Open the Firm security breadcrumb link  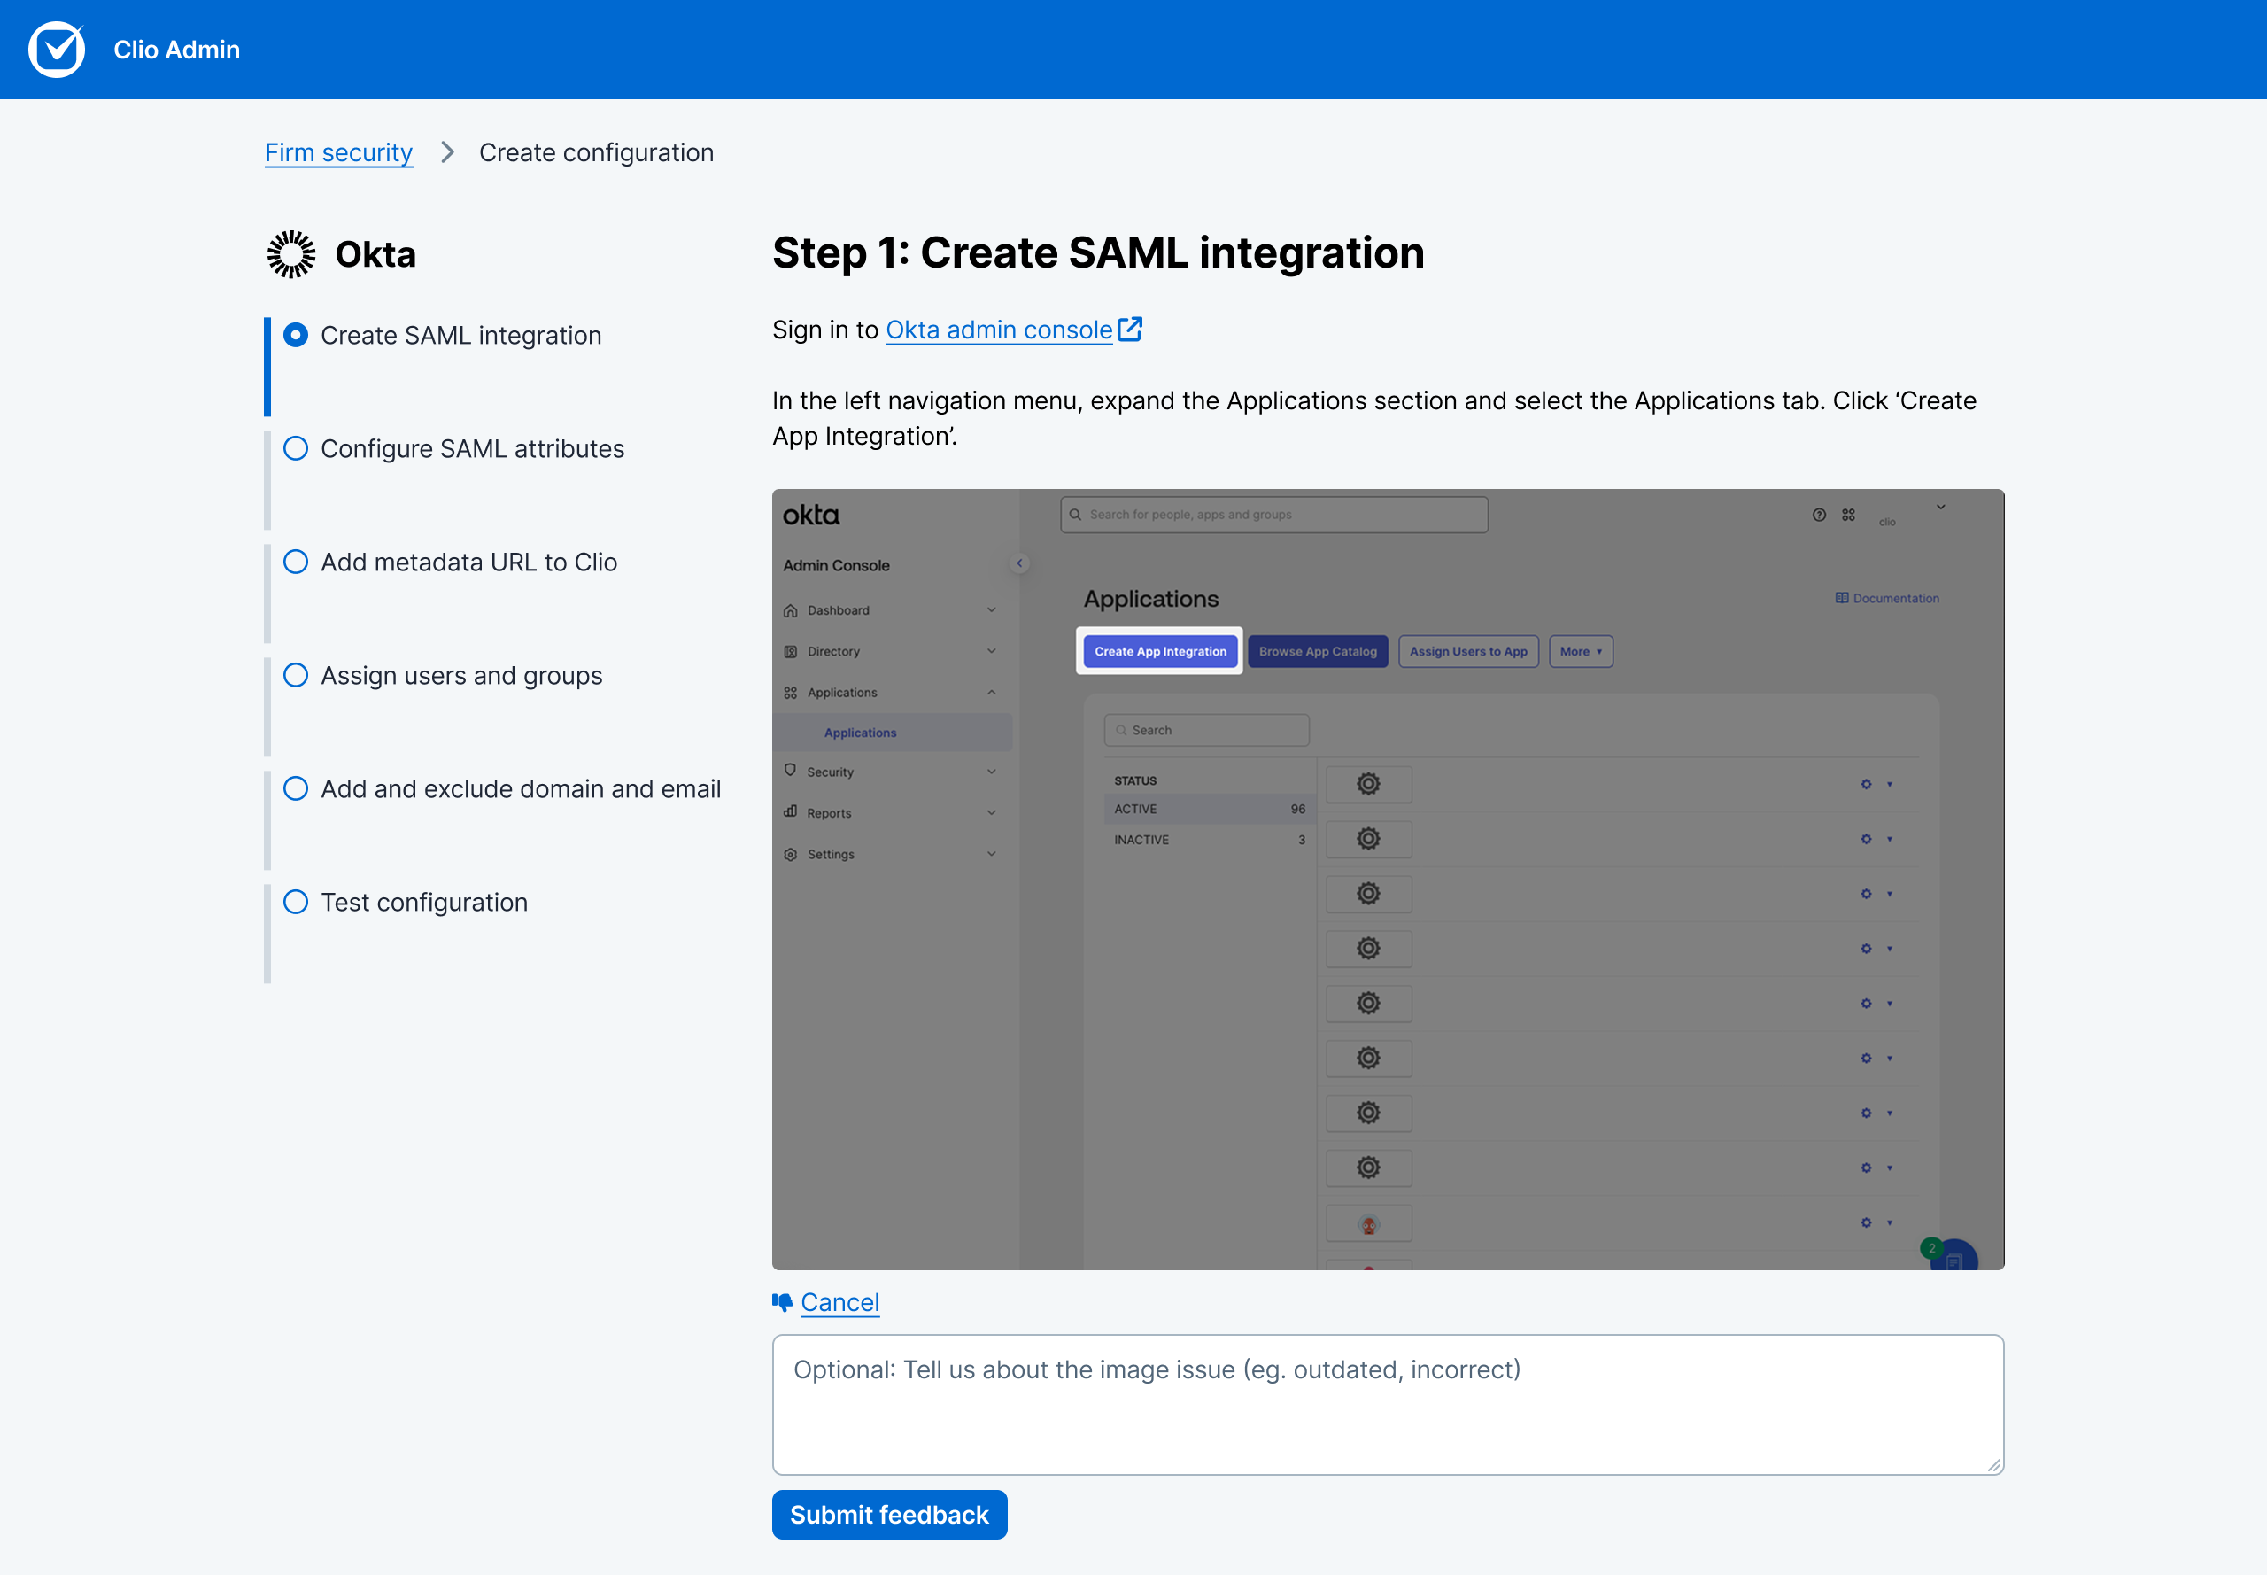coord(338,153)
